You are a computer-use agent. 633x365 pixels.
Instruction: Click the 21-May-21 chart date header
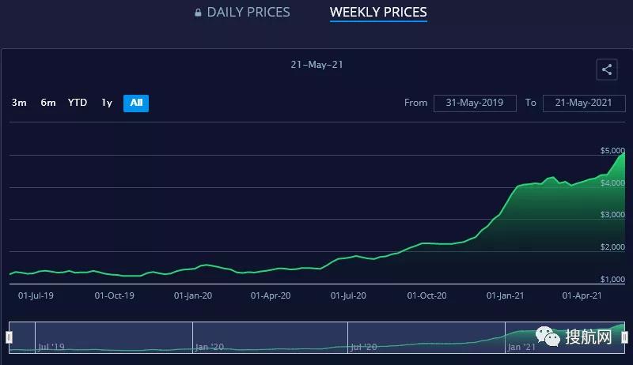tap(316, 65)
